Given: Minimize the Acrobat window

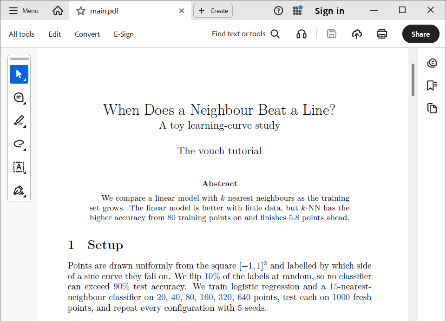Looking at the screenshot, I should click(x=374, y=11).
